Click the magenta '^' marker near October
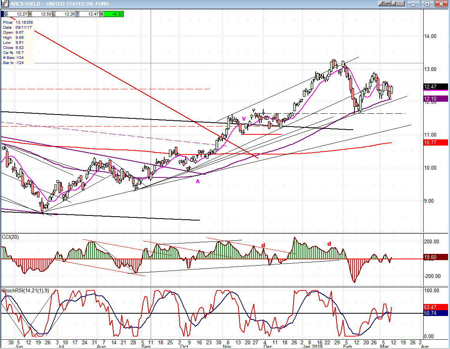Screen dimensions: 450x349 pos(198,181)
